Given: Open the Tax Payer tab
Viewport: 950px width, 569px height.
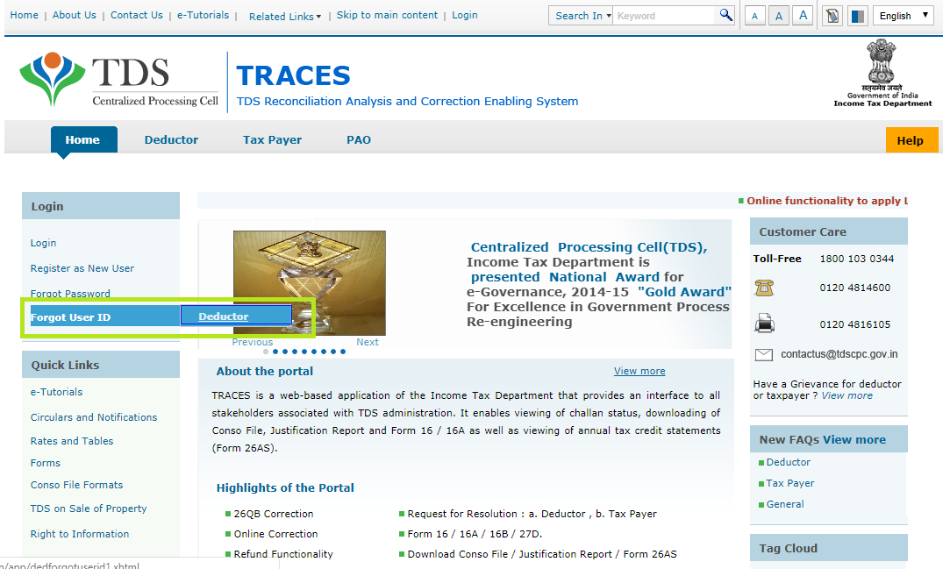Looking at the screenshot, I should pyautogui.click(x=272, y=139).
